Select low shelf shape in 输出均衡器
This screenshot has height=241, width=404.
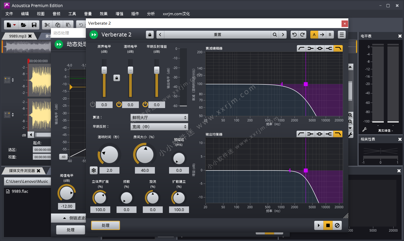pos(310,134)
